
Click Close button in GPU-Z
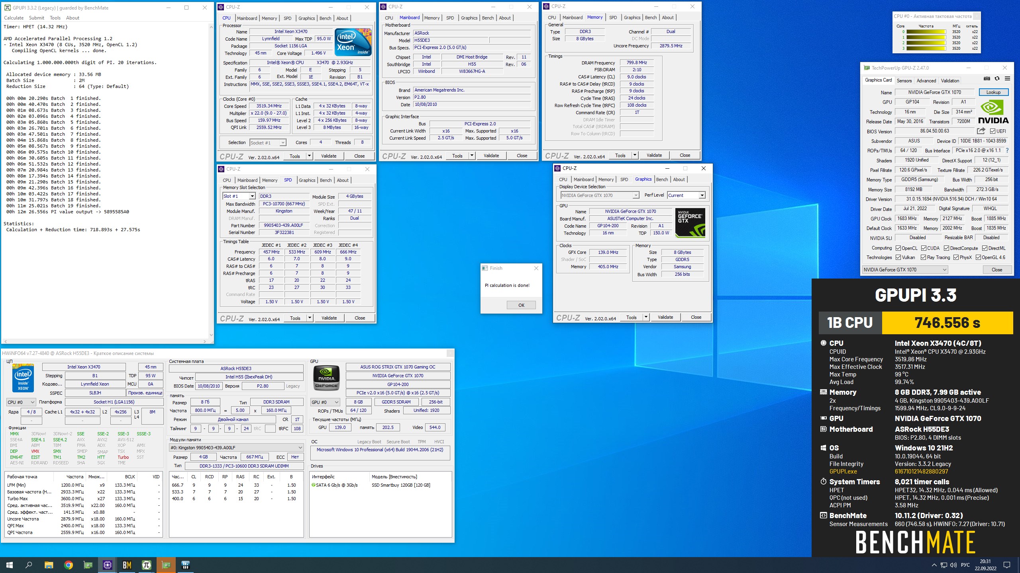point(996,270)
